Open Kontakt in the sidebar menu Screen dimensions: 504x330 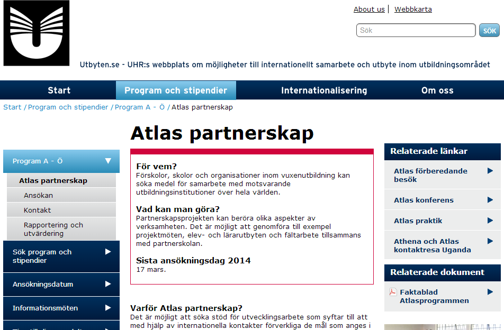[x=61, y=210]
